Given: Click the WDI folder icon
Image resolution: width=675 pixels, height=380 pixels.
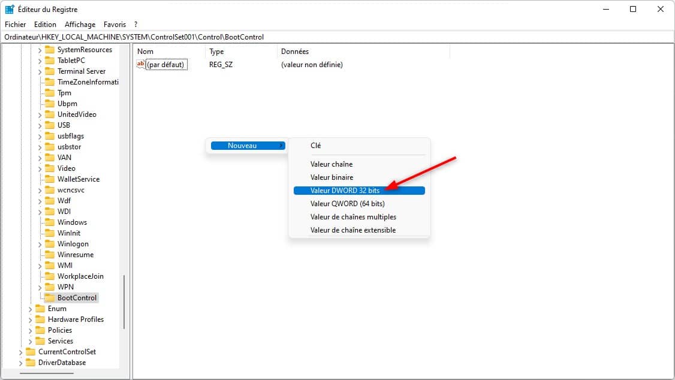Looking at the screenshot, I should pyautogui.click(x=50, y=212).
